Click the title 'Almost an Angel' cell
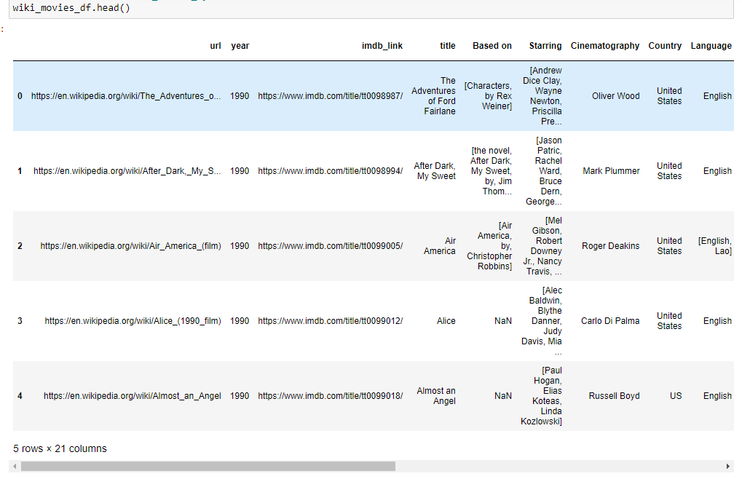This screenshot has height=479, width=742. (x=436, y=396)
